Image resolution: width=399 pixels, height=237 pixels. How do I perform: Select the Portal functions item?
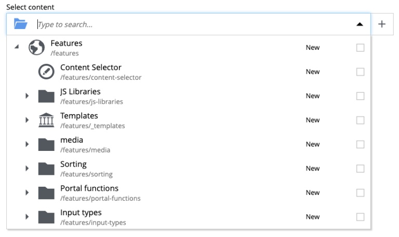click(189, 192)
